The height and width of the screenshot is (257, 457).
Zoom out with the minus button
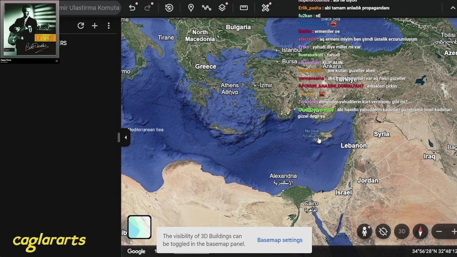coord(439,231)
